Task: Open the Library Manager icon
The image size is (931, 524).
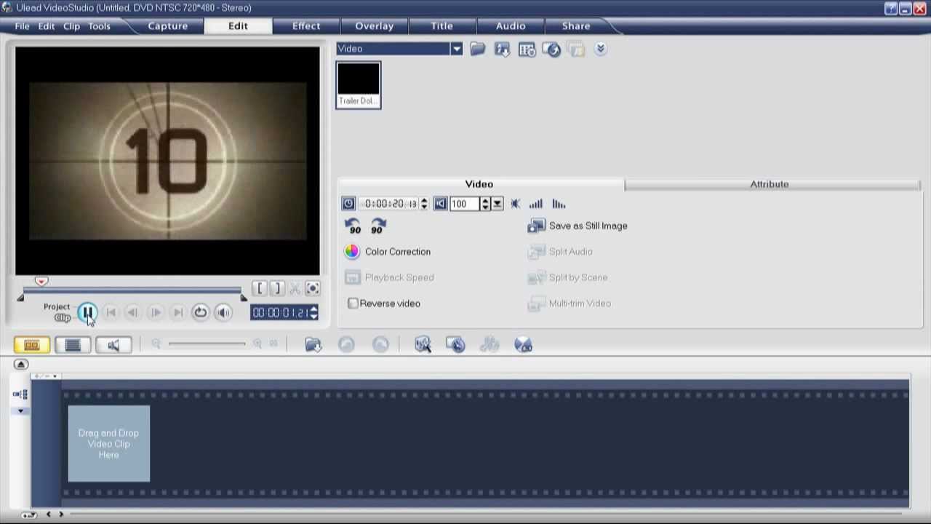Action: pyautogui.click(x=527, y=49)
